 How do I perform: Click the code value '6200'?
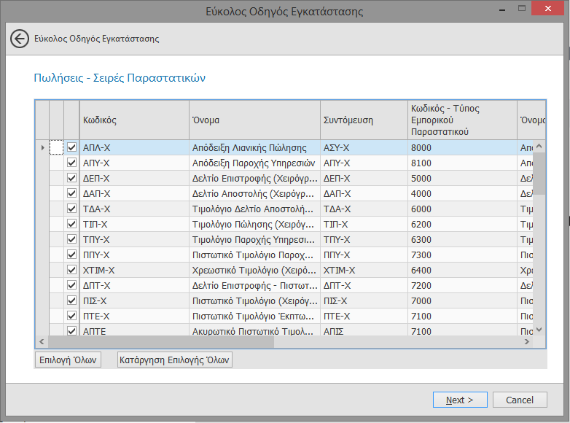pyautogui.click(x=462, y=224)
